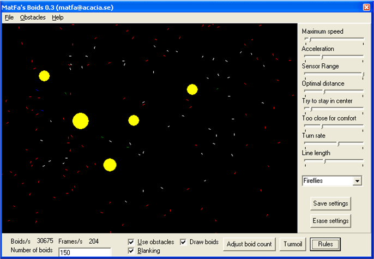Image resolution: width=374 pixels, height=259 pixels.
Task: Click the Try to stay in center slider
Action: click(x=334, y=109)
